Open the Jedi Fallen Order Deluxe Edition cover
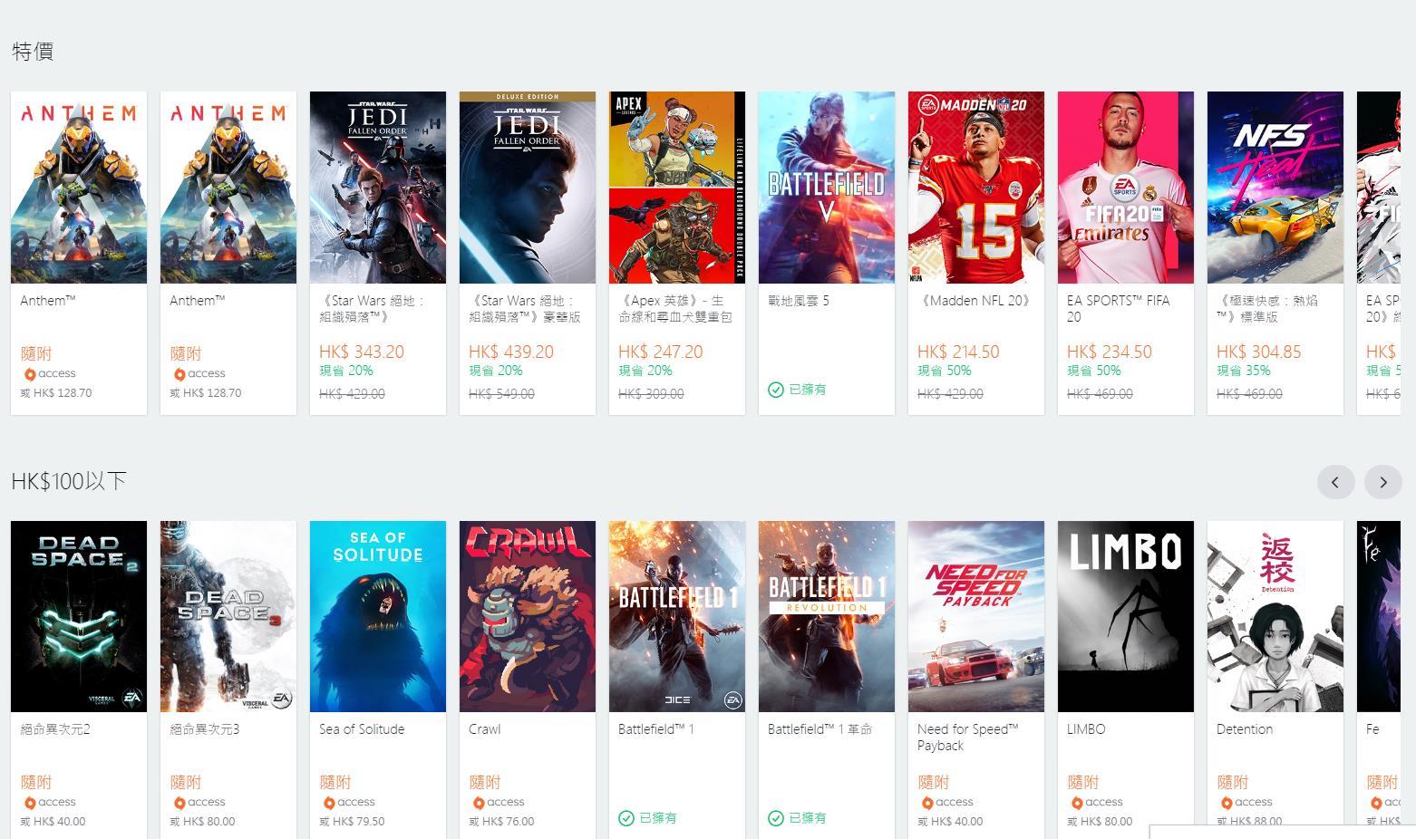Image resolution: width=1416 pixels, height=839 pixels. (528, 188)
